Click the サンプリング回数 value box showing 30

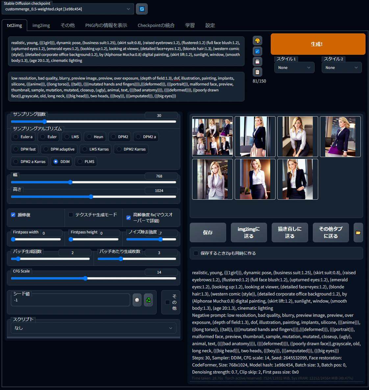coord(161,115)
